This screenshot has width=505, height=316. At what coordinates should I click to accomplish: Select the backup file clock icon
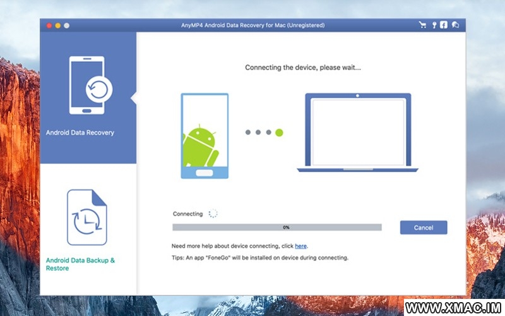point(86,217)
